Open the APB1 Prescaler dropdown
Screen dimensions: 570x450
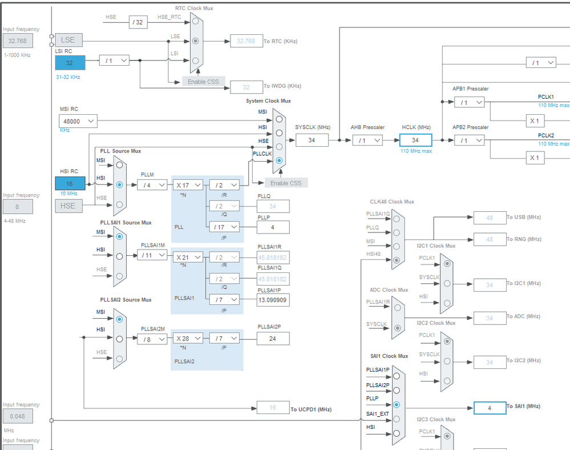(x=470, y=102)
